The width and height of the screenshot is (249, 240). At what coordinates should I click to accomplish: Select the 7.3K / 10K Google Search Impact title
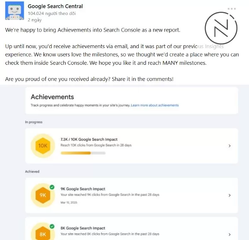pyautogui.click(x=89, y=139)
